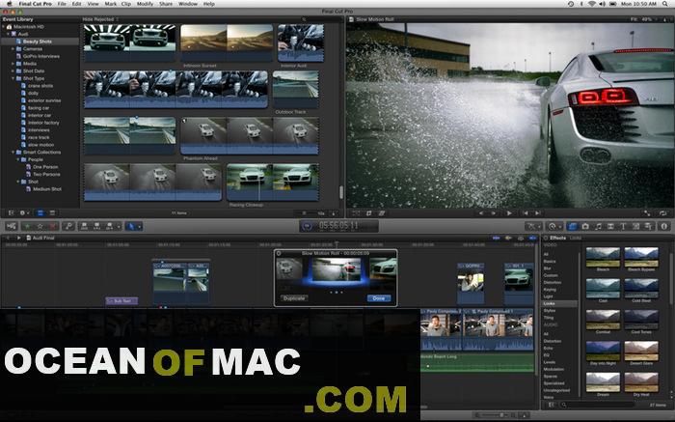Open viewer Crop tool icon

pos(369,213)
